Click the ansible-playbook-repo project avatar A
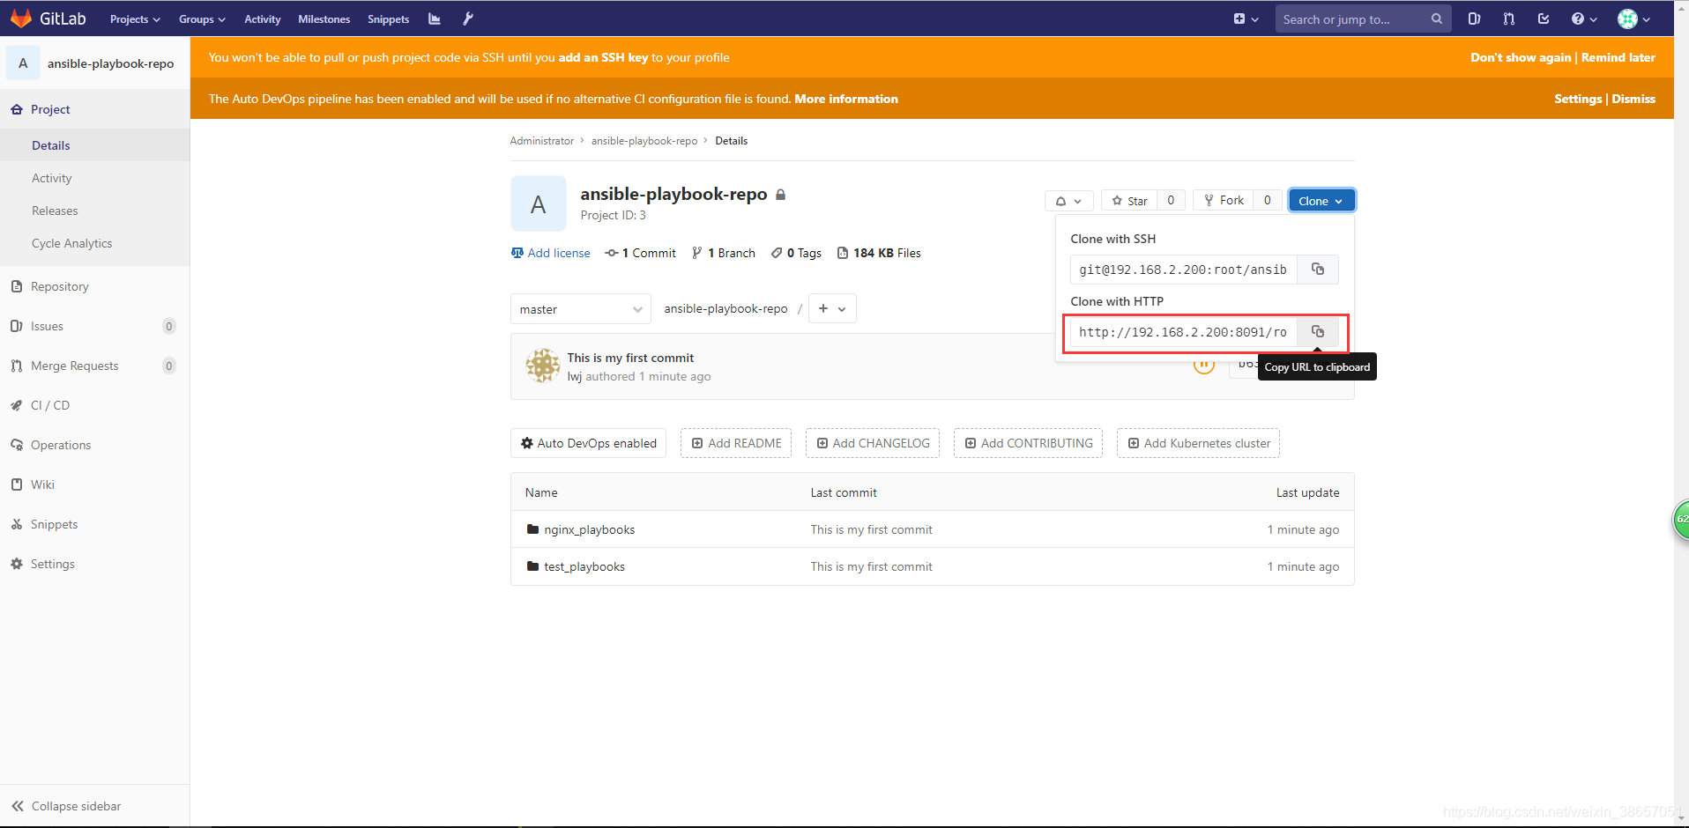 (539, 204)
